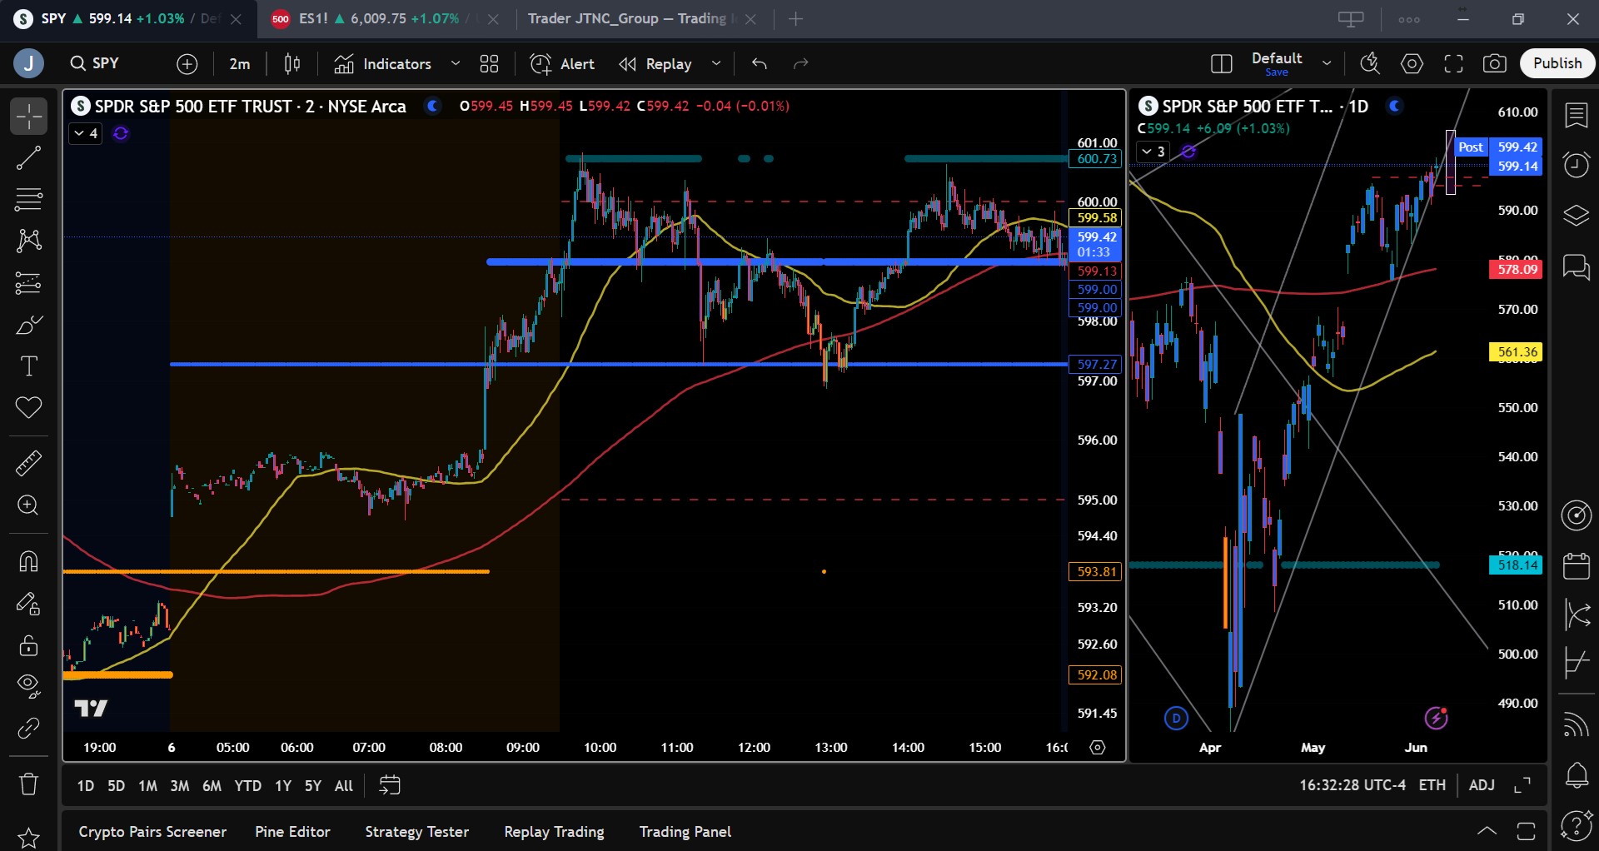Image resolution: width=1599 pixels, height=851 pixels.
Task: Add a symbol to compare
Action: pos(187,63)
